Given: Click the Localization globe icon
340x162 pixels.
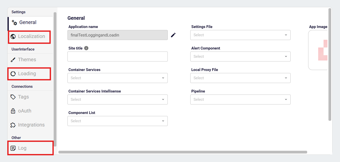Looking at the screenshot, I should pyautogui.click(x=13, y=36).
